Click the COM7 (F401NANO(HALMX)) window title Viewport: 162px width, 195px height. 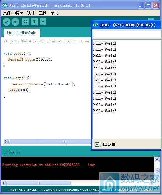click(127, 25)
